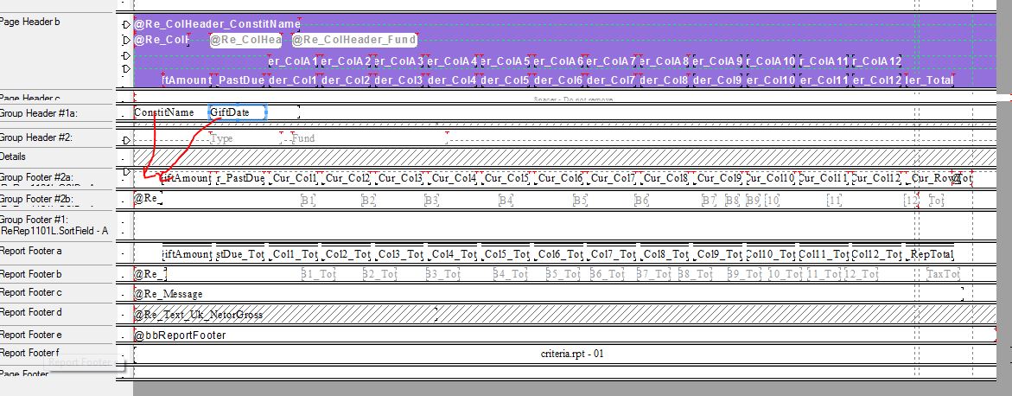The image size is (1012, 396).
Task: Click the TaxTot field
Action: 944,275
